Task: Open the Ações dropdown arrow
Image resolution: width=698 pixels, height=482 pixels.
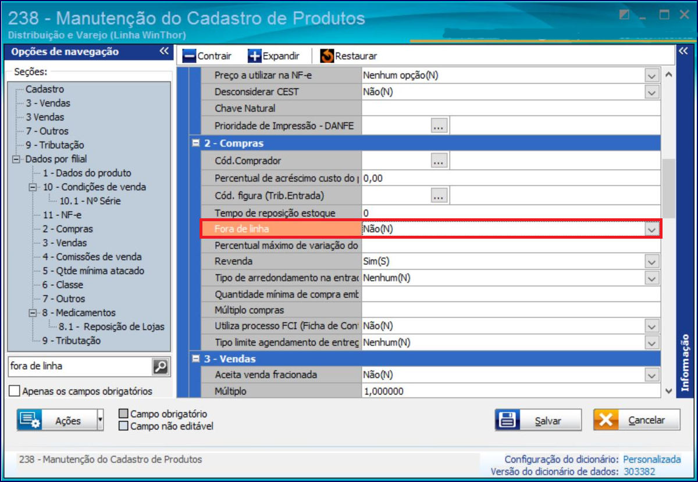Action: (100, 420)
